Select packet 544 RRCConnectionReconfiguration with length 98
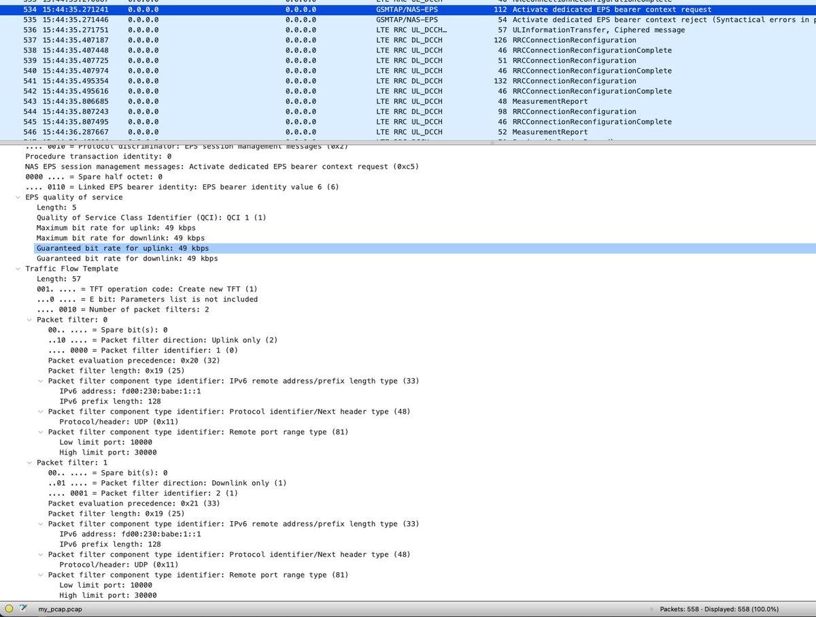The width and height of the screenshot is (816, 617). [408, 112]
